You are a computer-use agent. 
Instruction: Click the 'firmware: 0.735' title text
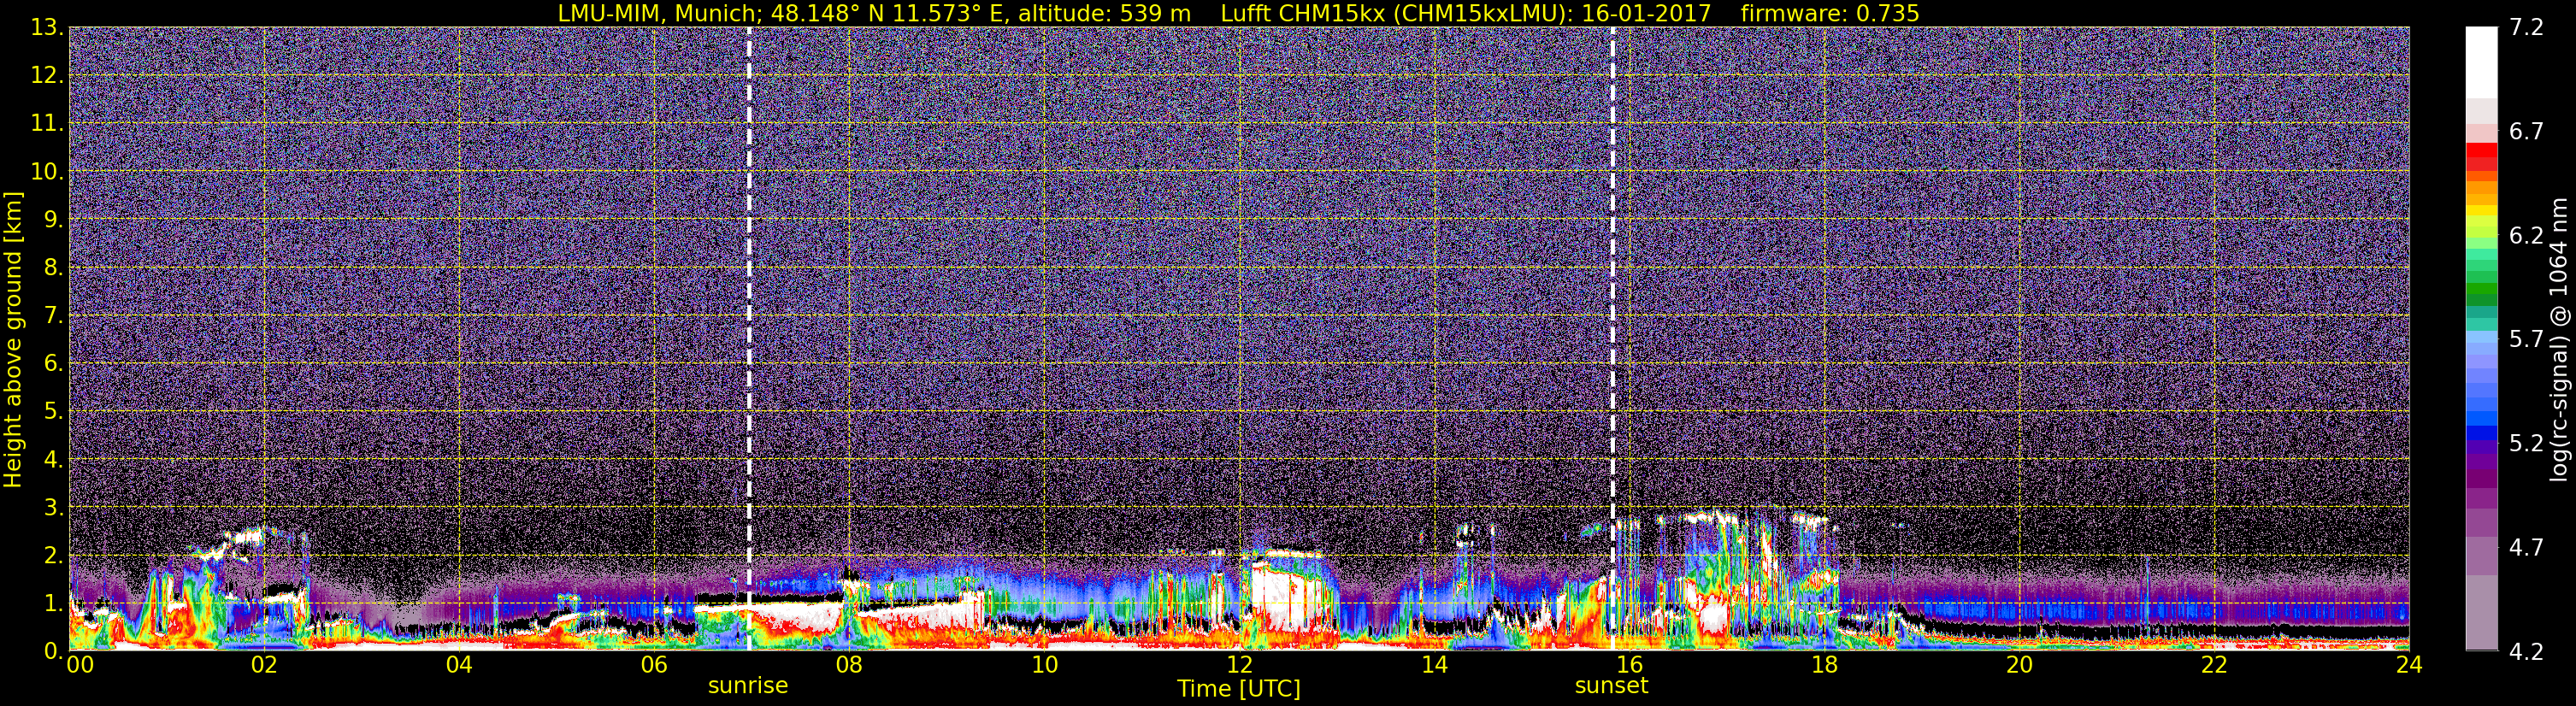point(1830,13)
